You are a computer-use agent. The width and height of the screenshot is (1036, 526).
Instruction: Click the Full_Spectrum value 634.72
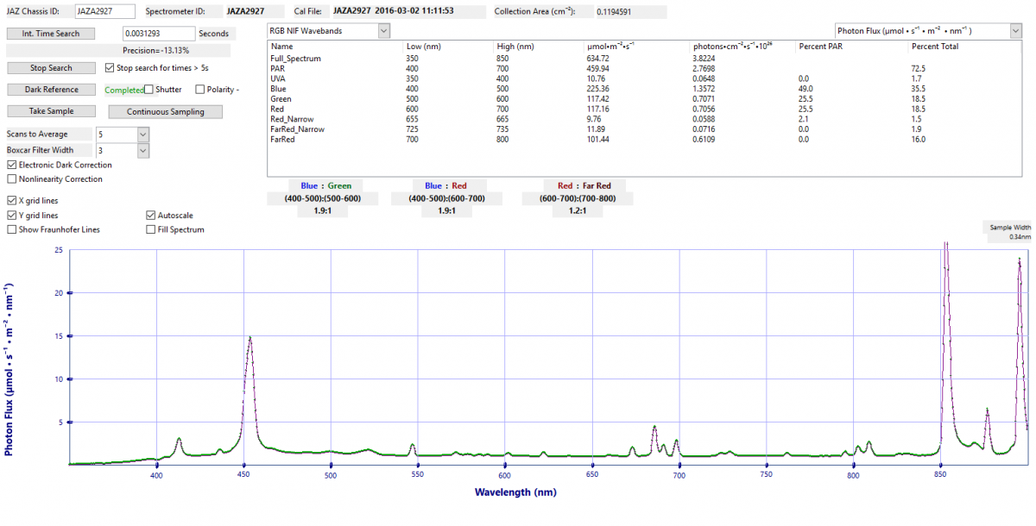(600, 59)
